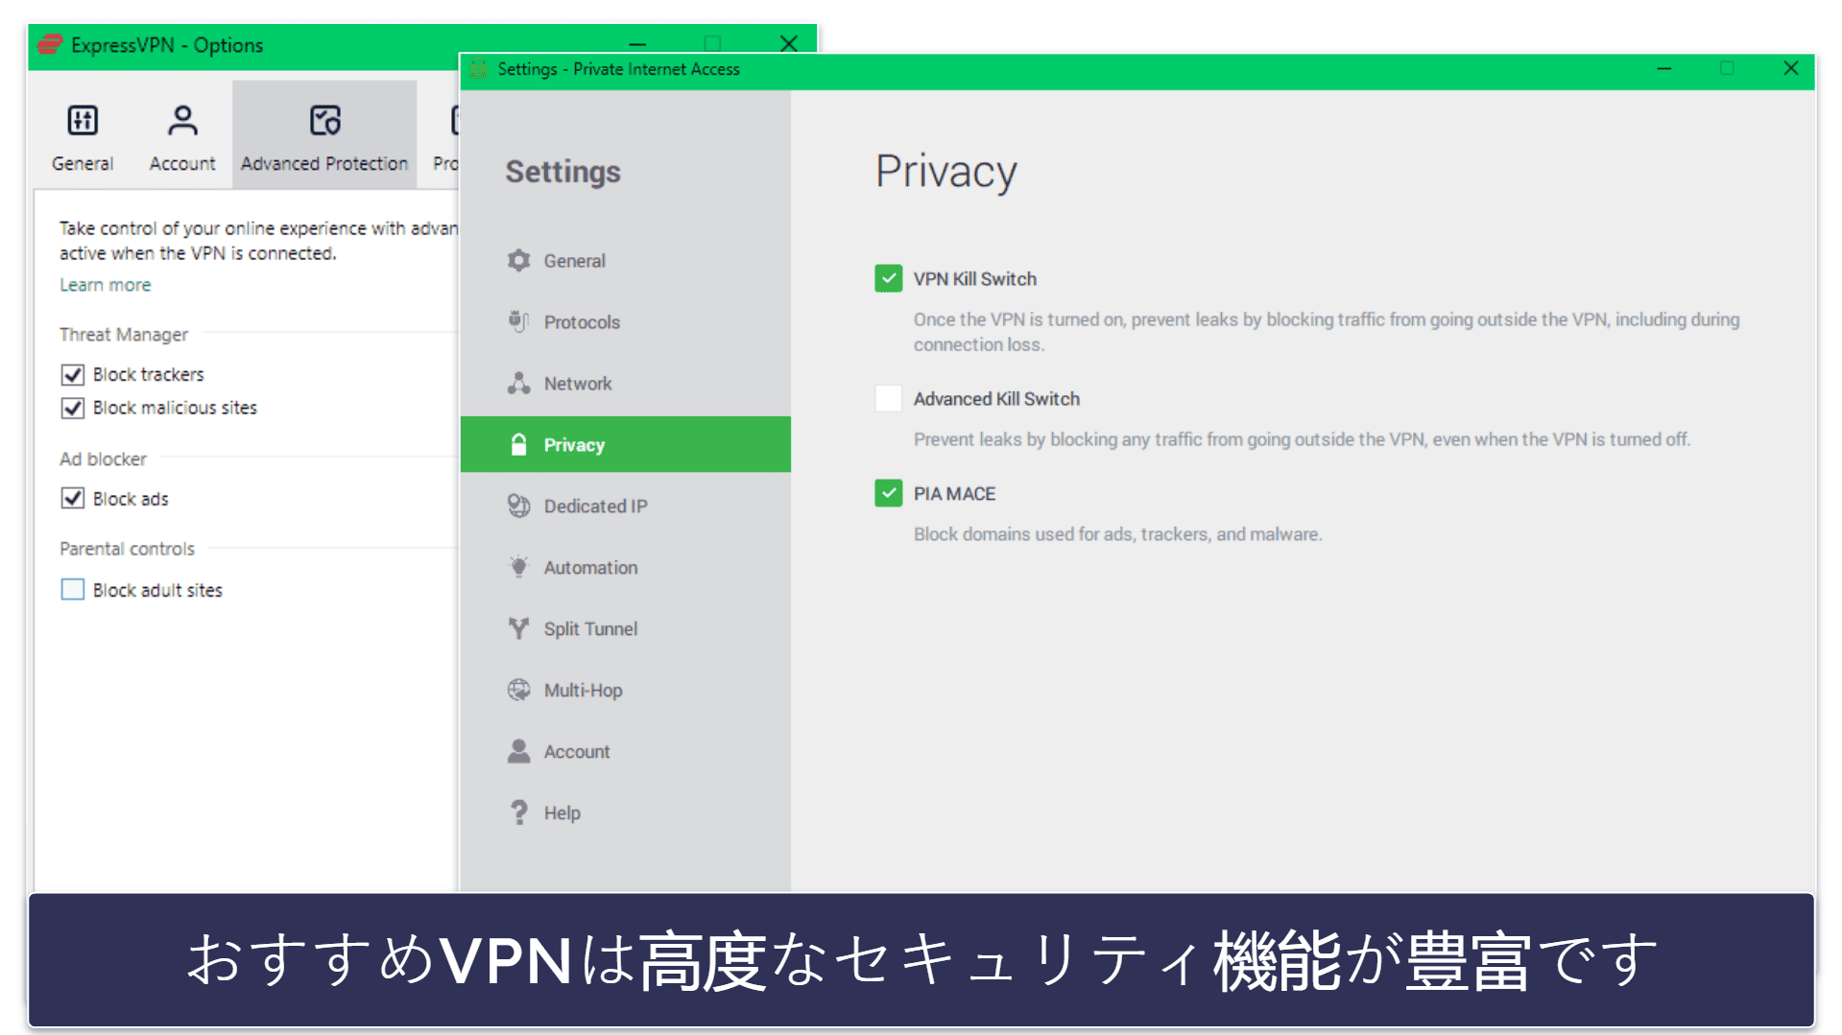Minimize the ExpressVPN Options window

pos(637,44)
